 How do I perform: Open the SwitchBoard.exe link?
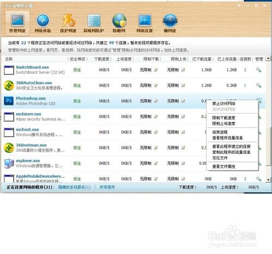point(32,67)
